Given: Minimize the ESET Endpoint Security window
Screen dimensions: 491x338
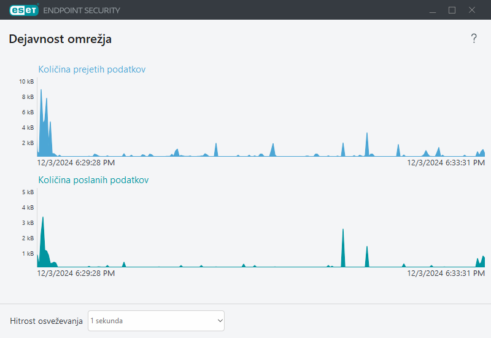Looking at the screenshot, I should click(x=433, y=10).
